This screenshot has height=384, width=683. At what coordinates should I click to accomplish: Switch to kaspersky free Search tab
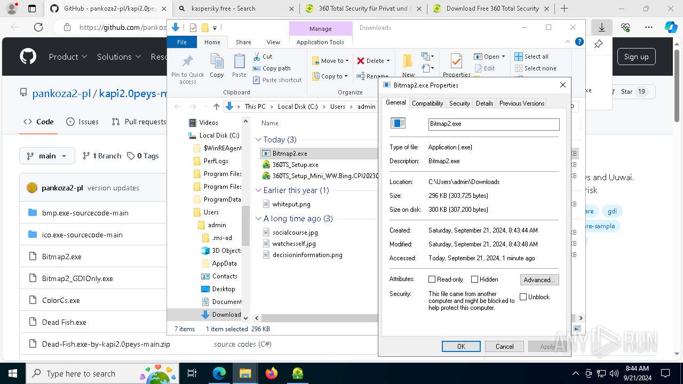click(x=236, y=9)
